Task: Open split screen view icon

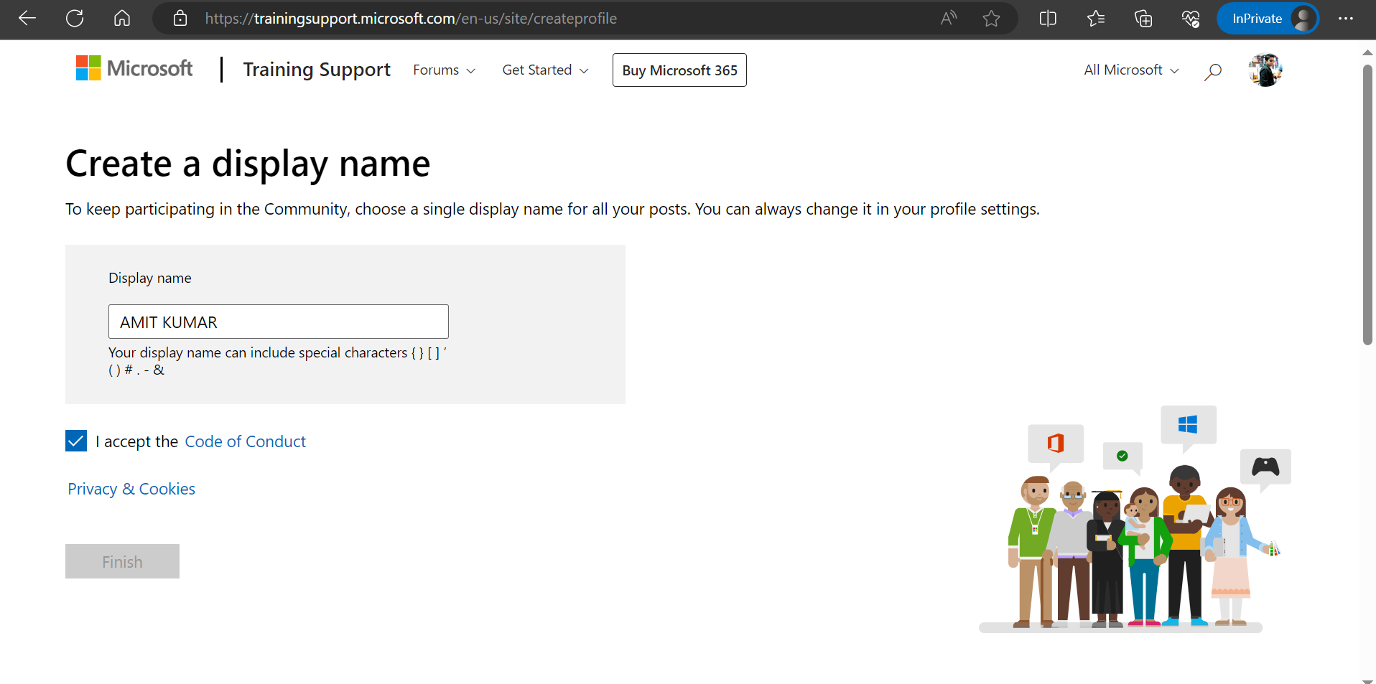Action: pyautogui.click(x=1048, y=19)
